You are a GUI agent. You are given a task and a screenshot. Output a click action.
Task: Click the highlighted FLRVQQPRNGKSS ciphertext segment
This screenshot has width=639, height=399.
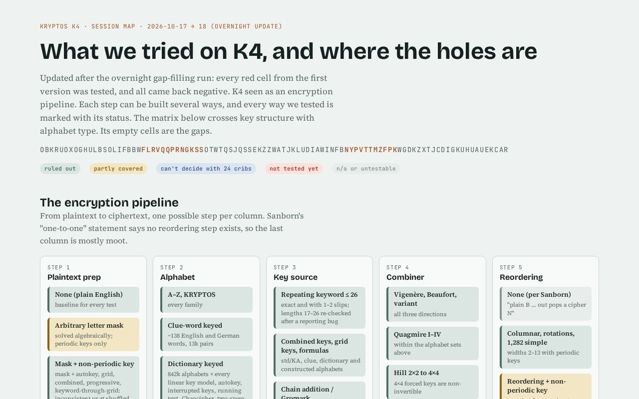173,150
